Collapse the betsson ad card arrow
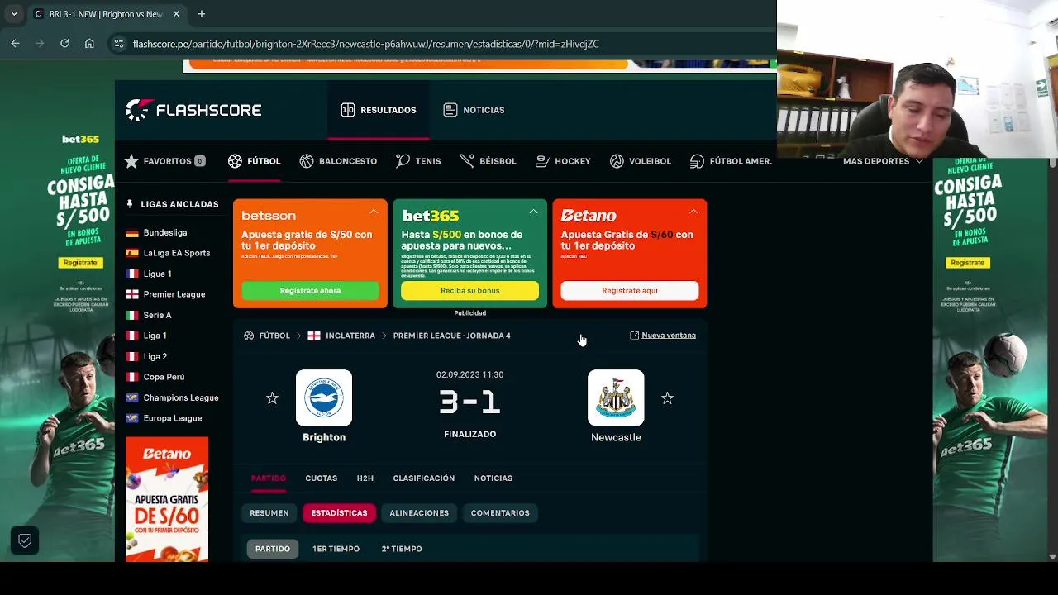1058x595 pixels. click(x=374, y=212)
